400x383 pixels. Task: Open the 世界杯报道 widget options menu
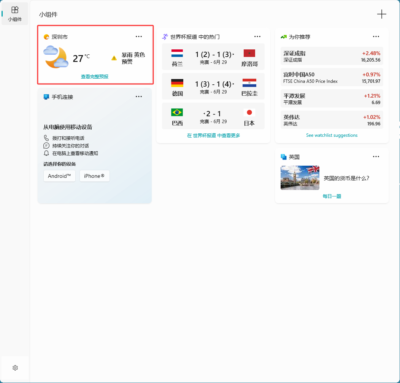coord(257,36)
